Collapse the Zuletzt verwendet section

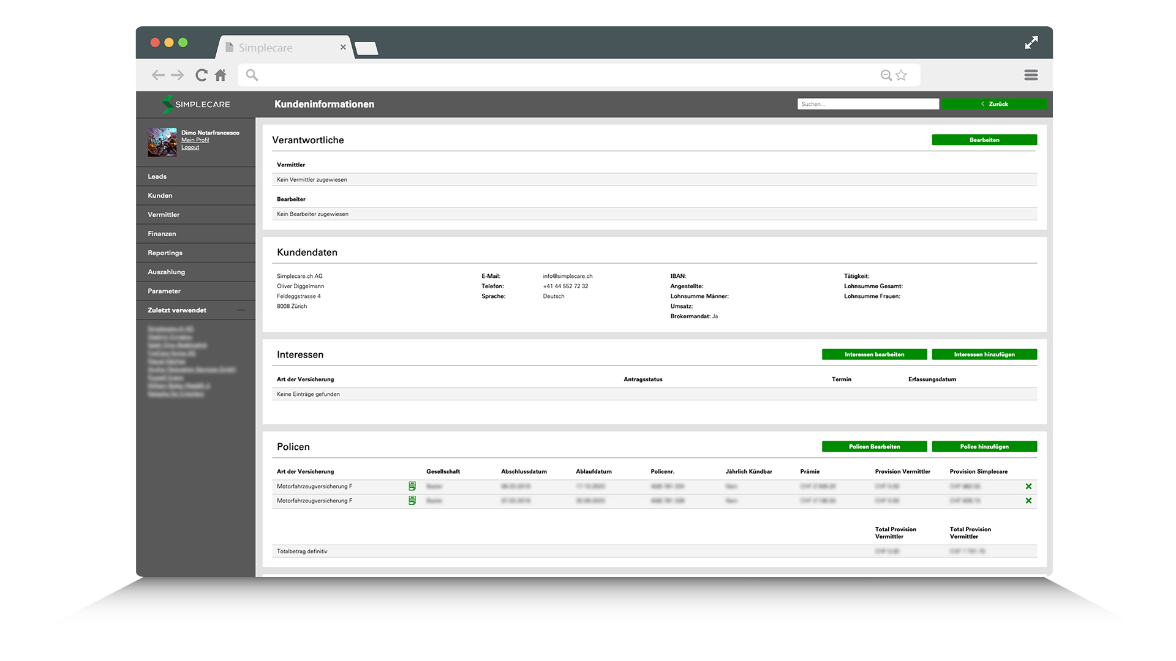[241, 310]
